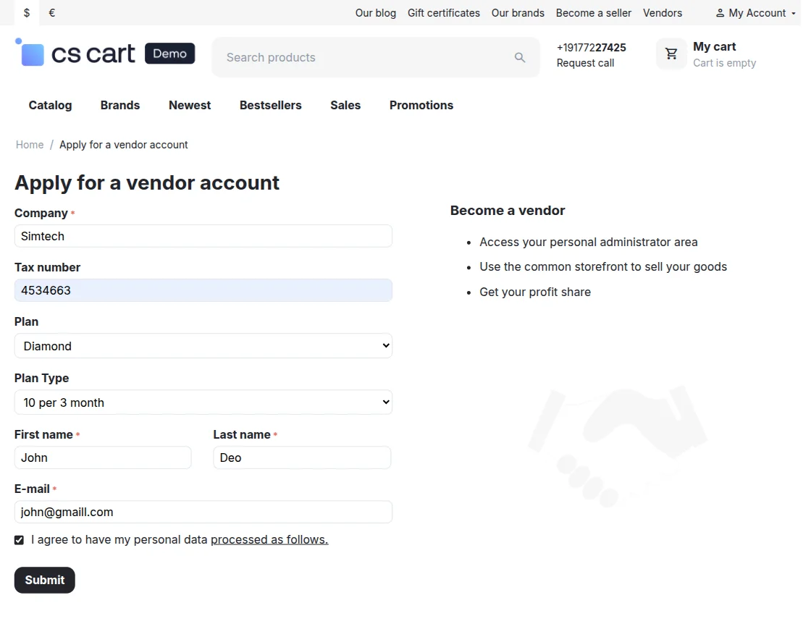Click the My Account user icon

pyautogui.click(x=719, y=12)
